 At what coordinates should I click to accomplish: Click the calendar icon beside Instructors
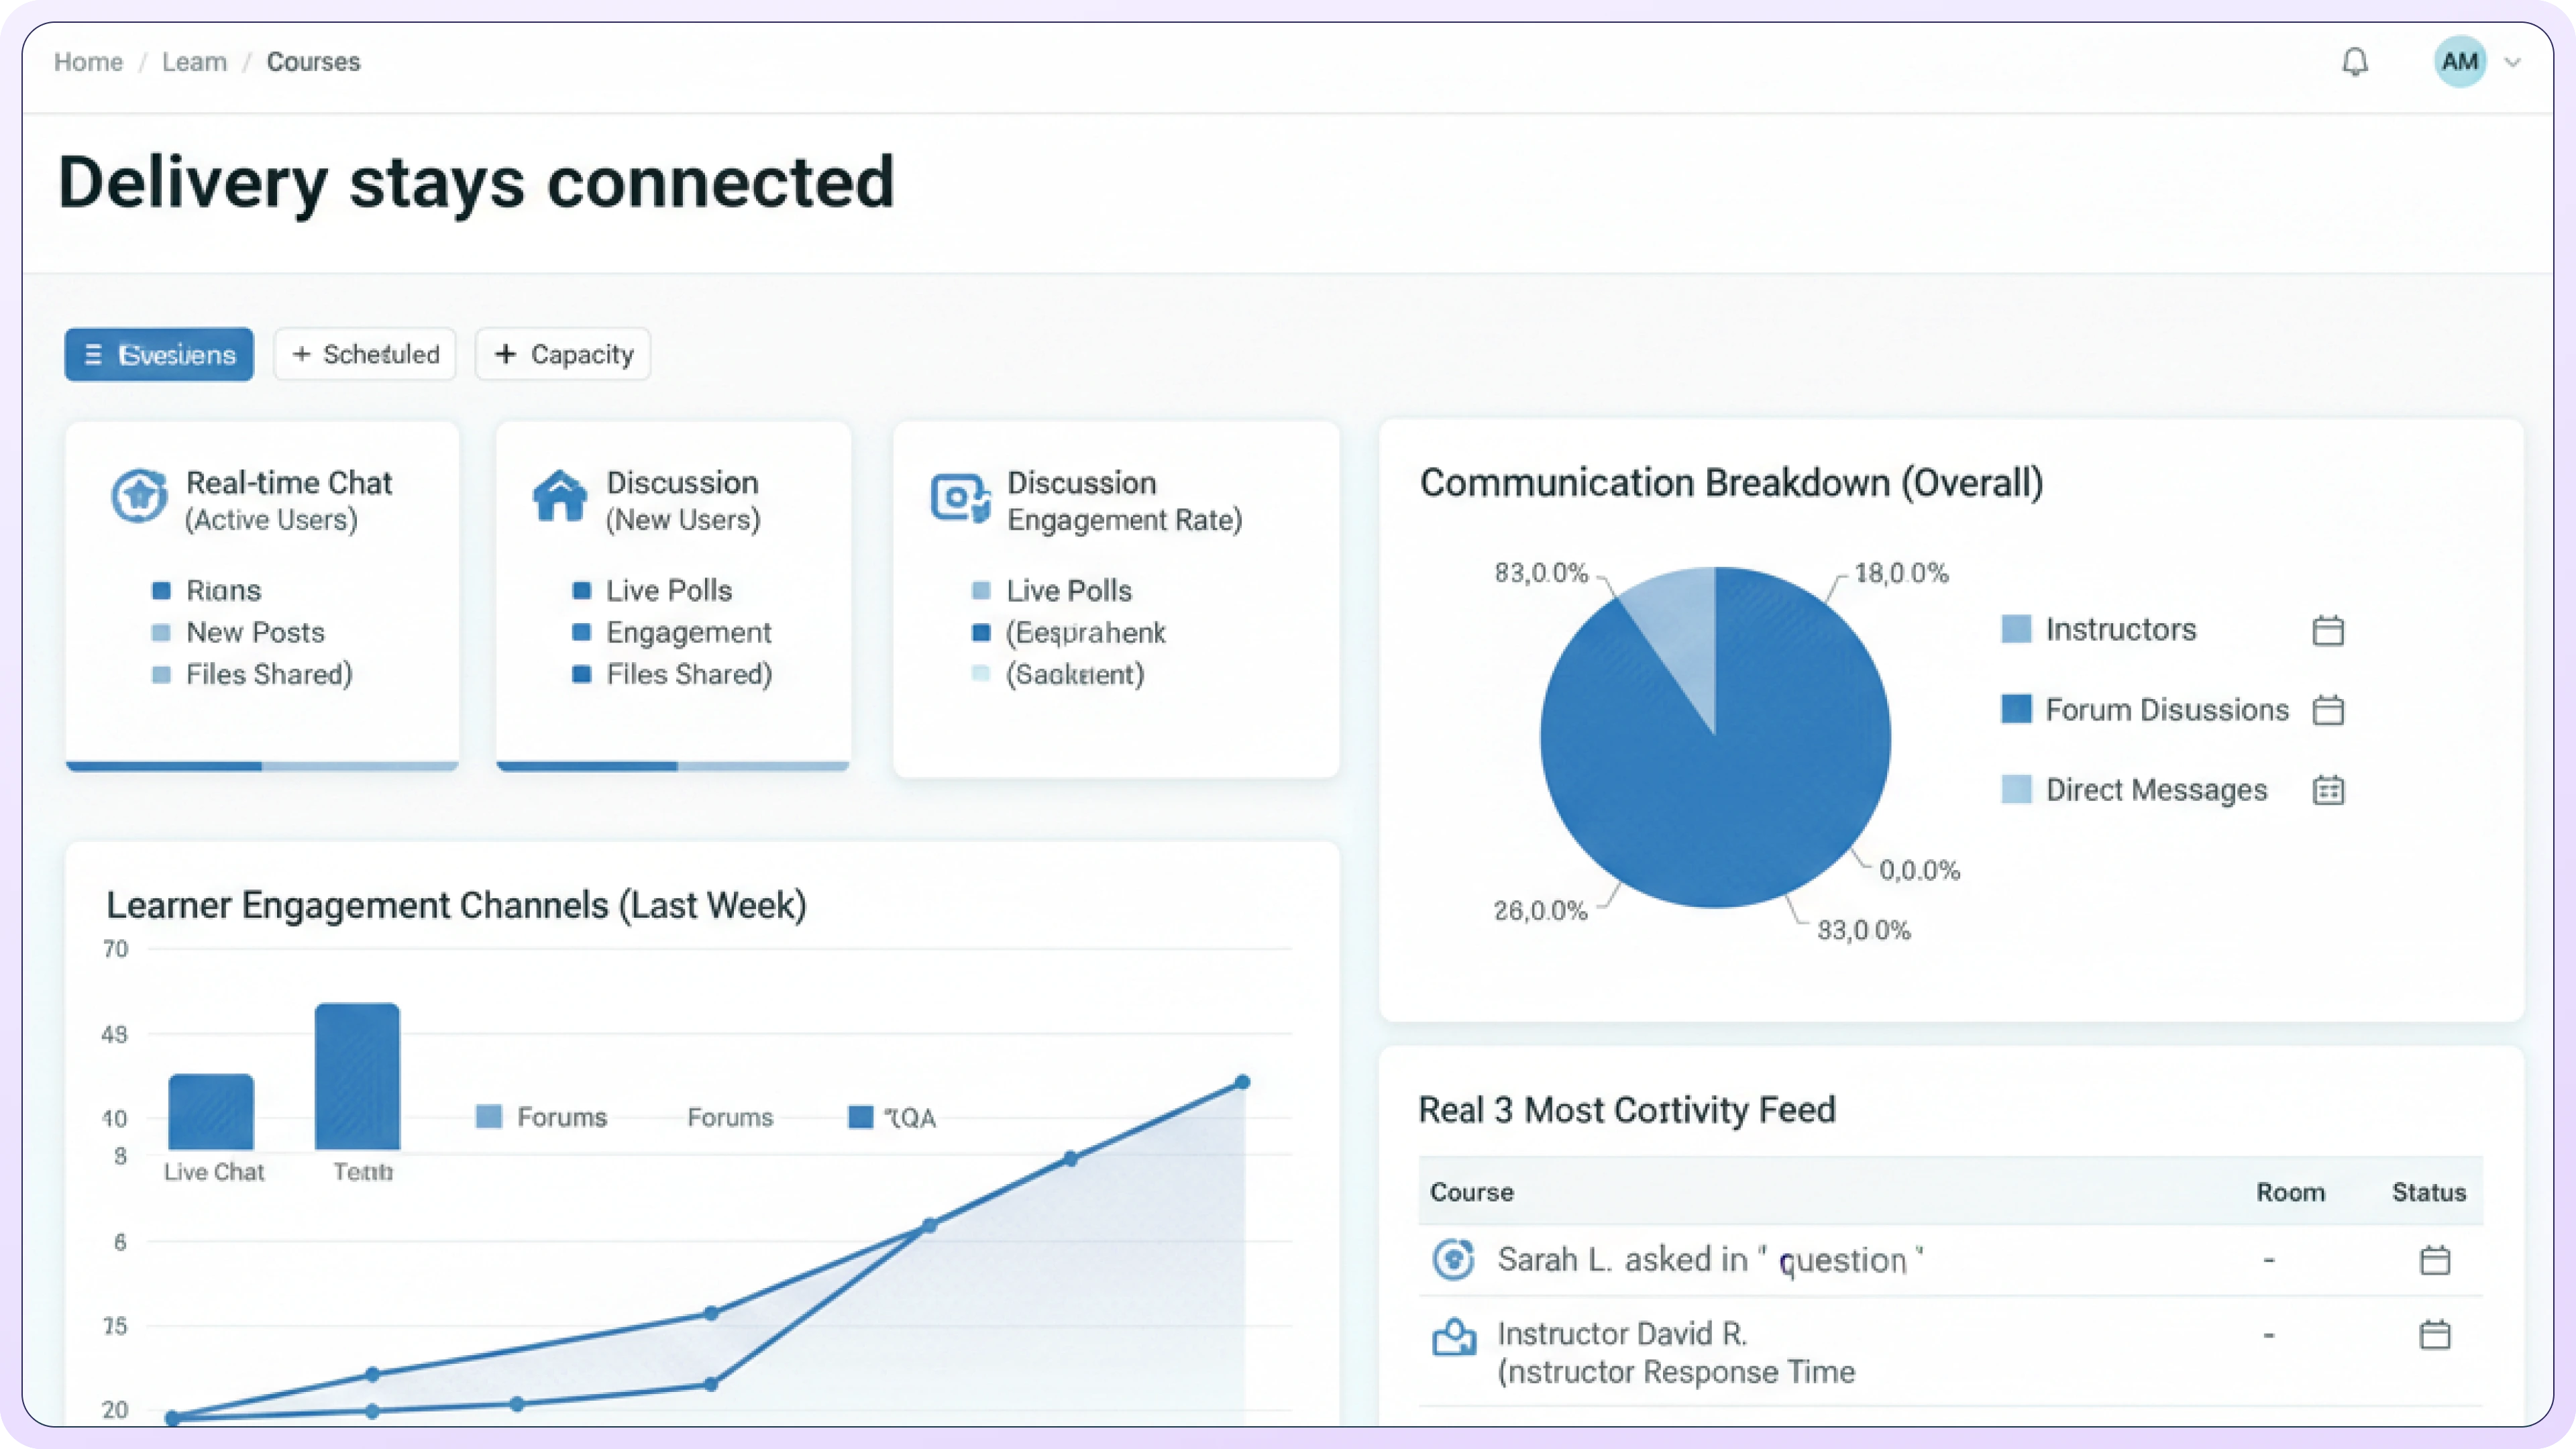2328,630
